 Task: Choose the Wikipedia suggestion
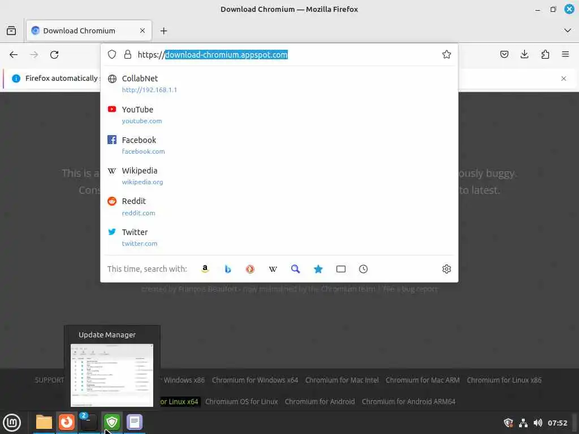pyautogui.click(x=279, y=176)
